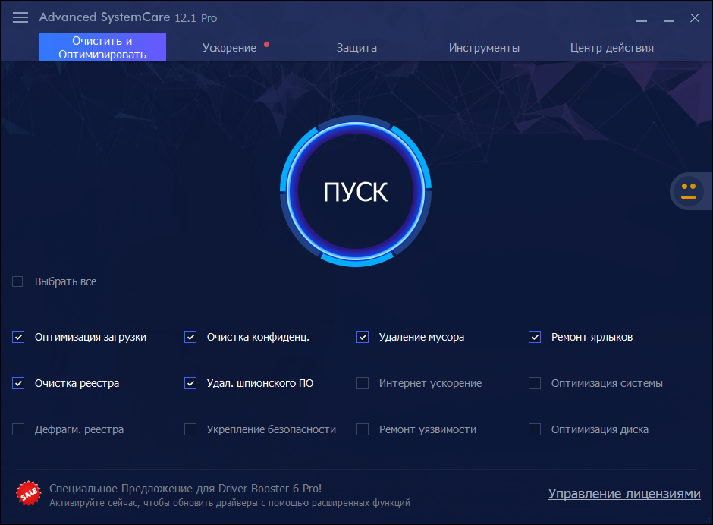Maximize the Advanced SystemCare window
Viewport: 713px width, 525px height.
(668, 17)
